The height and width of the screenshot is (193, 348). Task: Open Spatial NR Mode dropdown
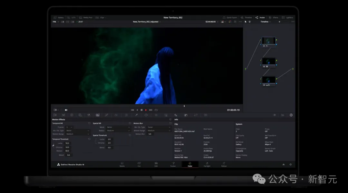(118, 127)
